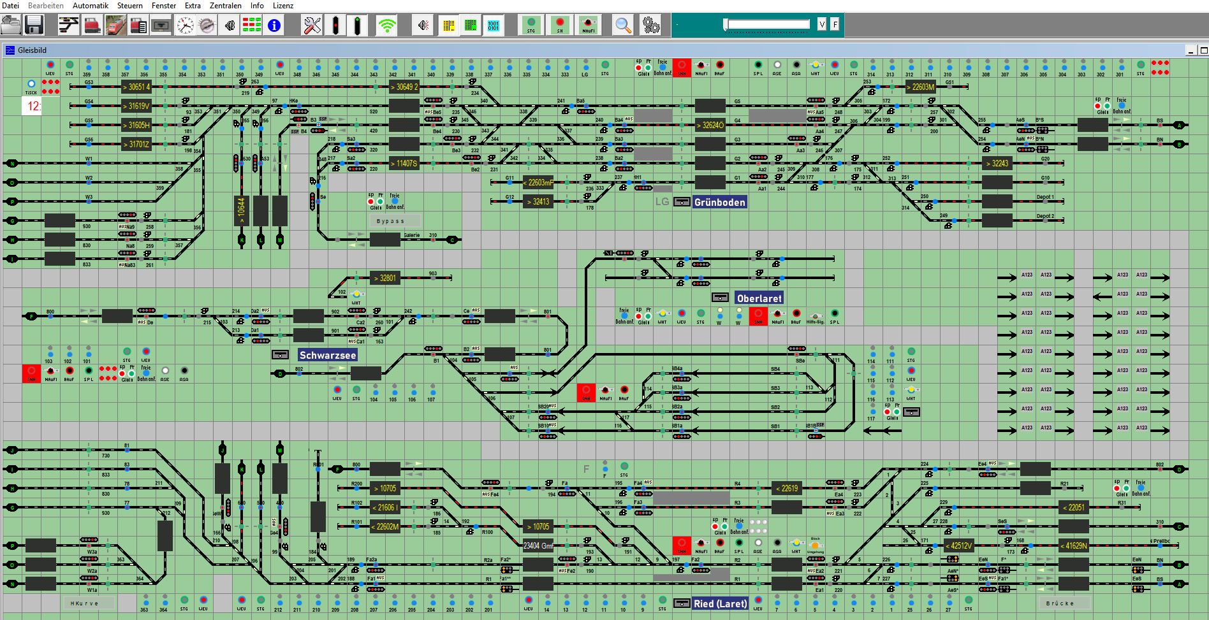
Task: Open the binary 1001 0101 monitor icon
Action: tap(494, 25)
